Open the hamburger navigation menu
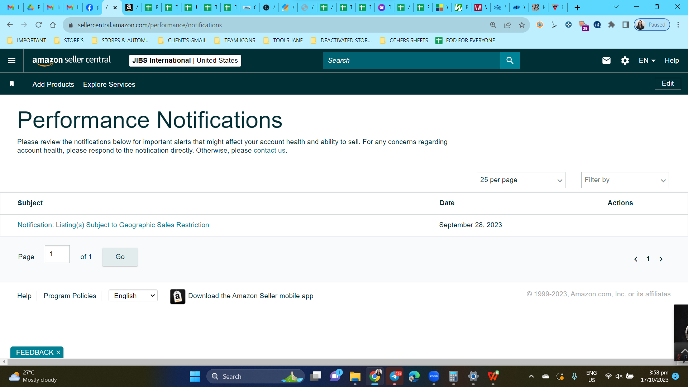Image resolution: width=688 pixels, height=387 pixels. click(x=11, y=61)
